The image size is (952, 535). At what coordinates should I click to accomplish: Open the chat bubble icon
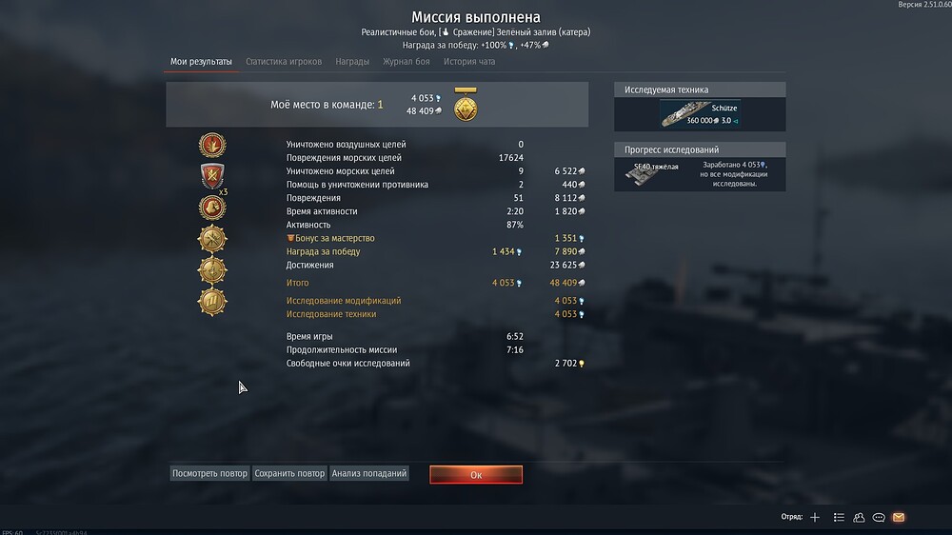[x=879, y=518]
